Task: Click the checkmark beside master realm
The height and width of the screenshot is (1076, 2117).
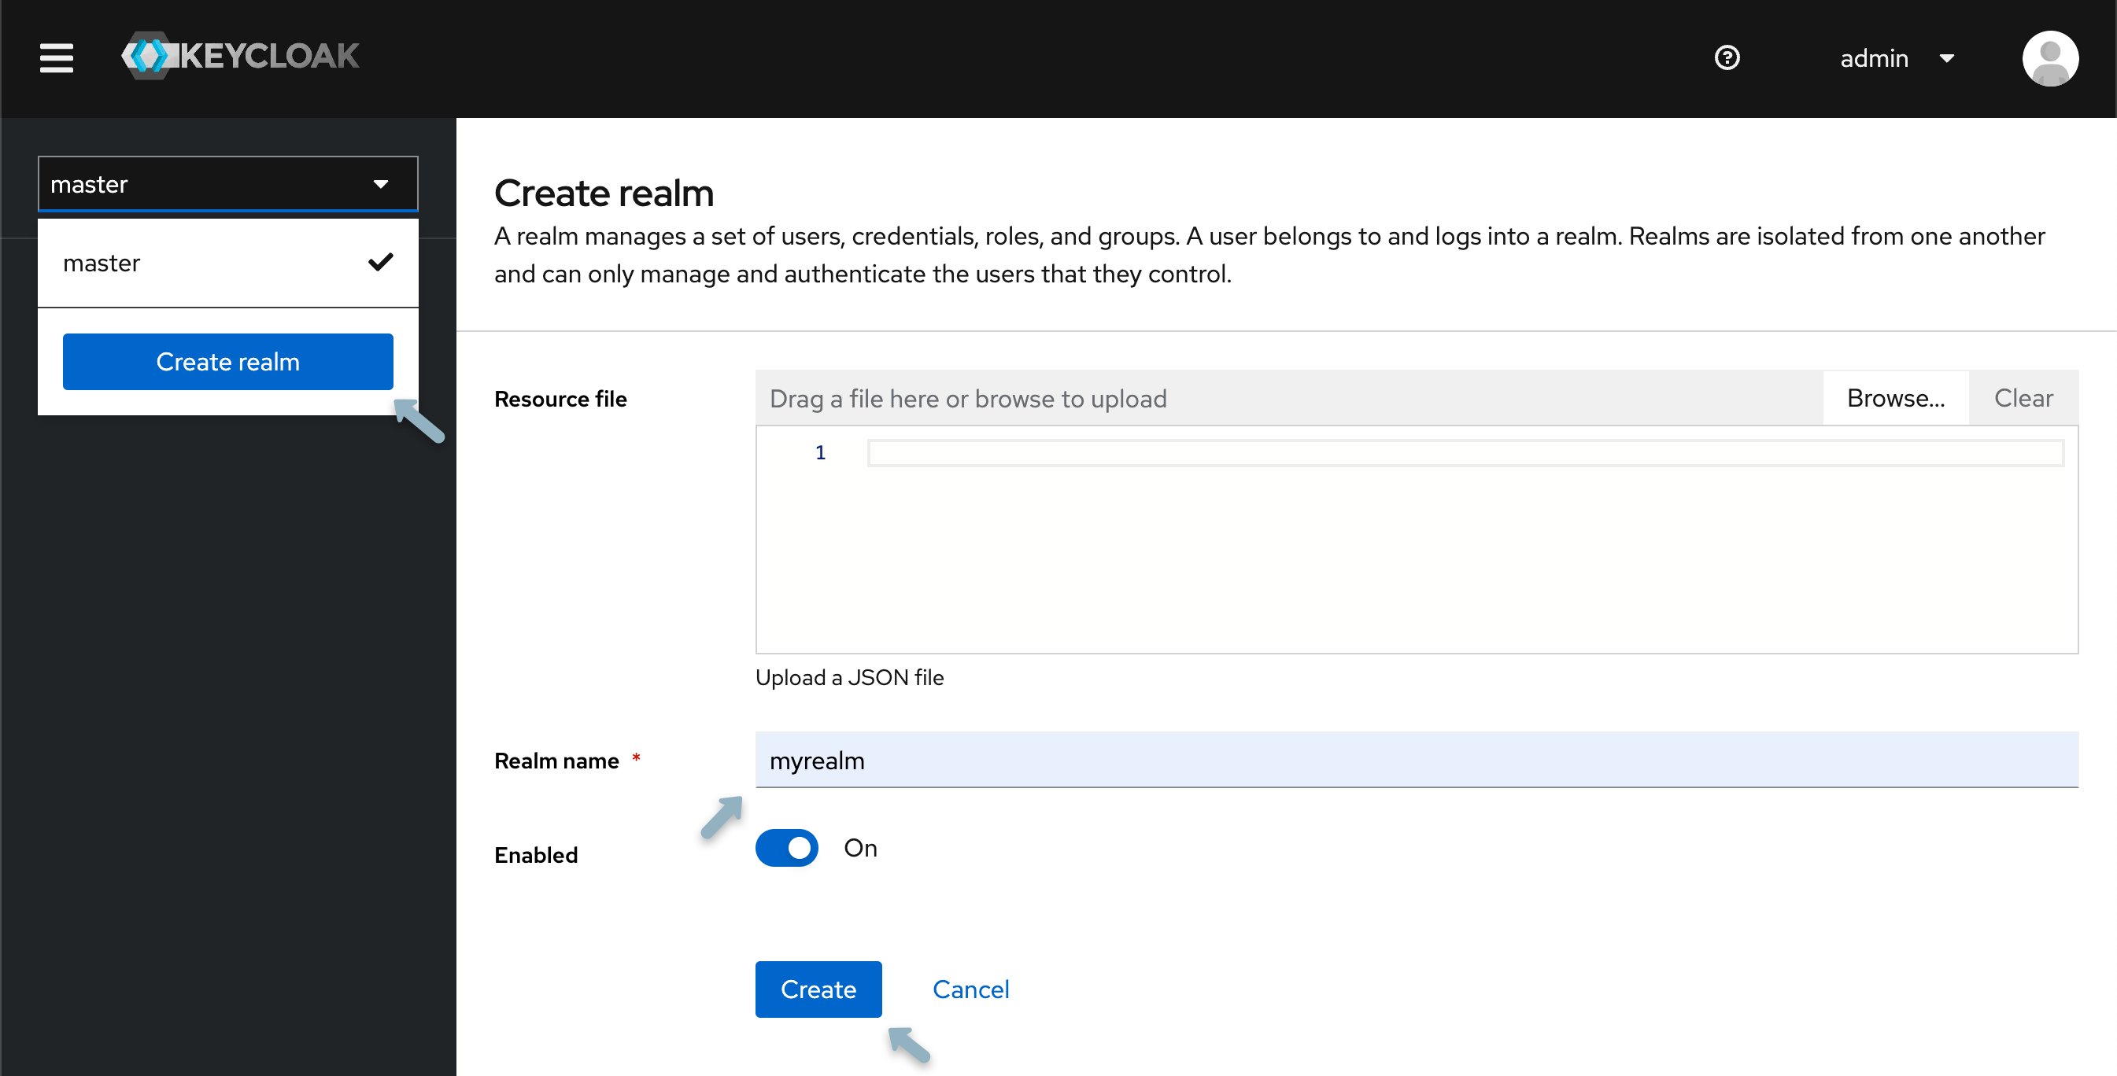Action: coord(380,262)
